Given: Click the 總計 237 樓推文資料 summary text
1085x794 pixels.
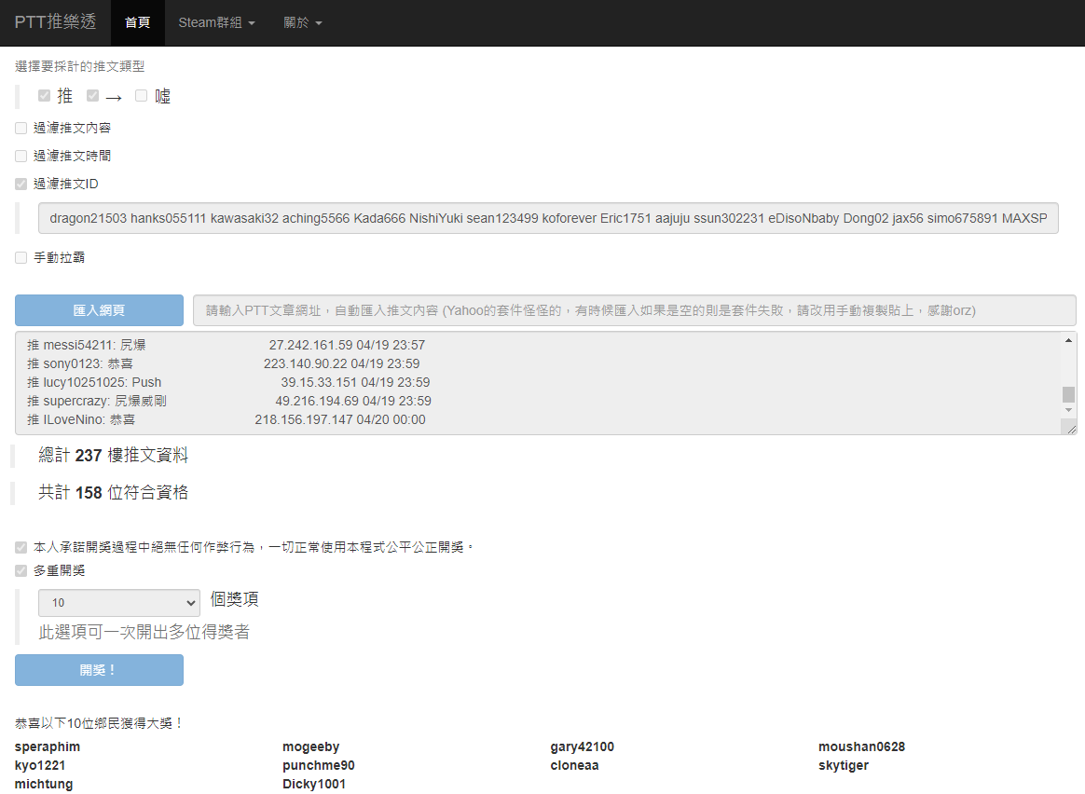Looking at the screenshot, I should click(x=113, y=455).
